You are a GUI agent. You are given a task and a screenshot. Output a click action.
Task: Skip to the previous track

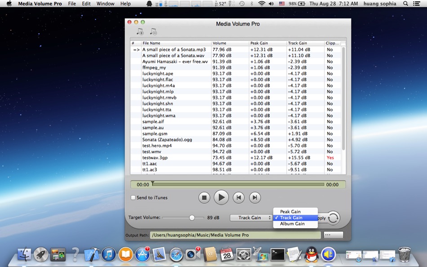coord(239,197)
